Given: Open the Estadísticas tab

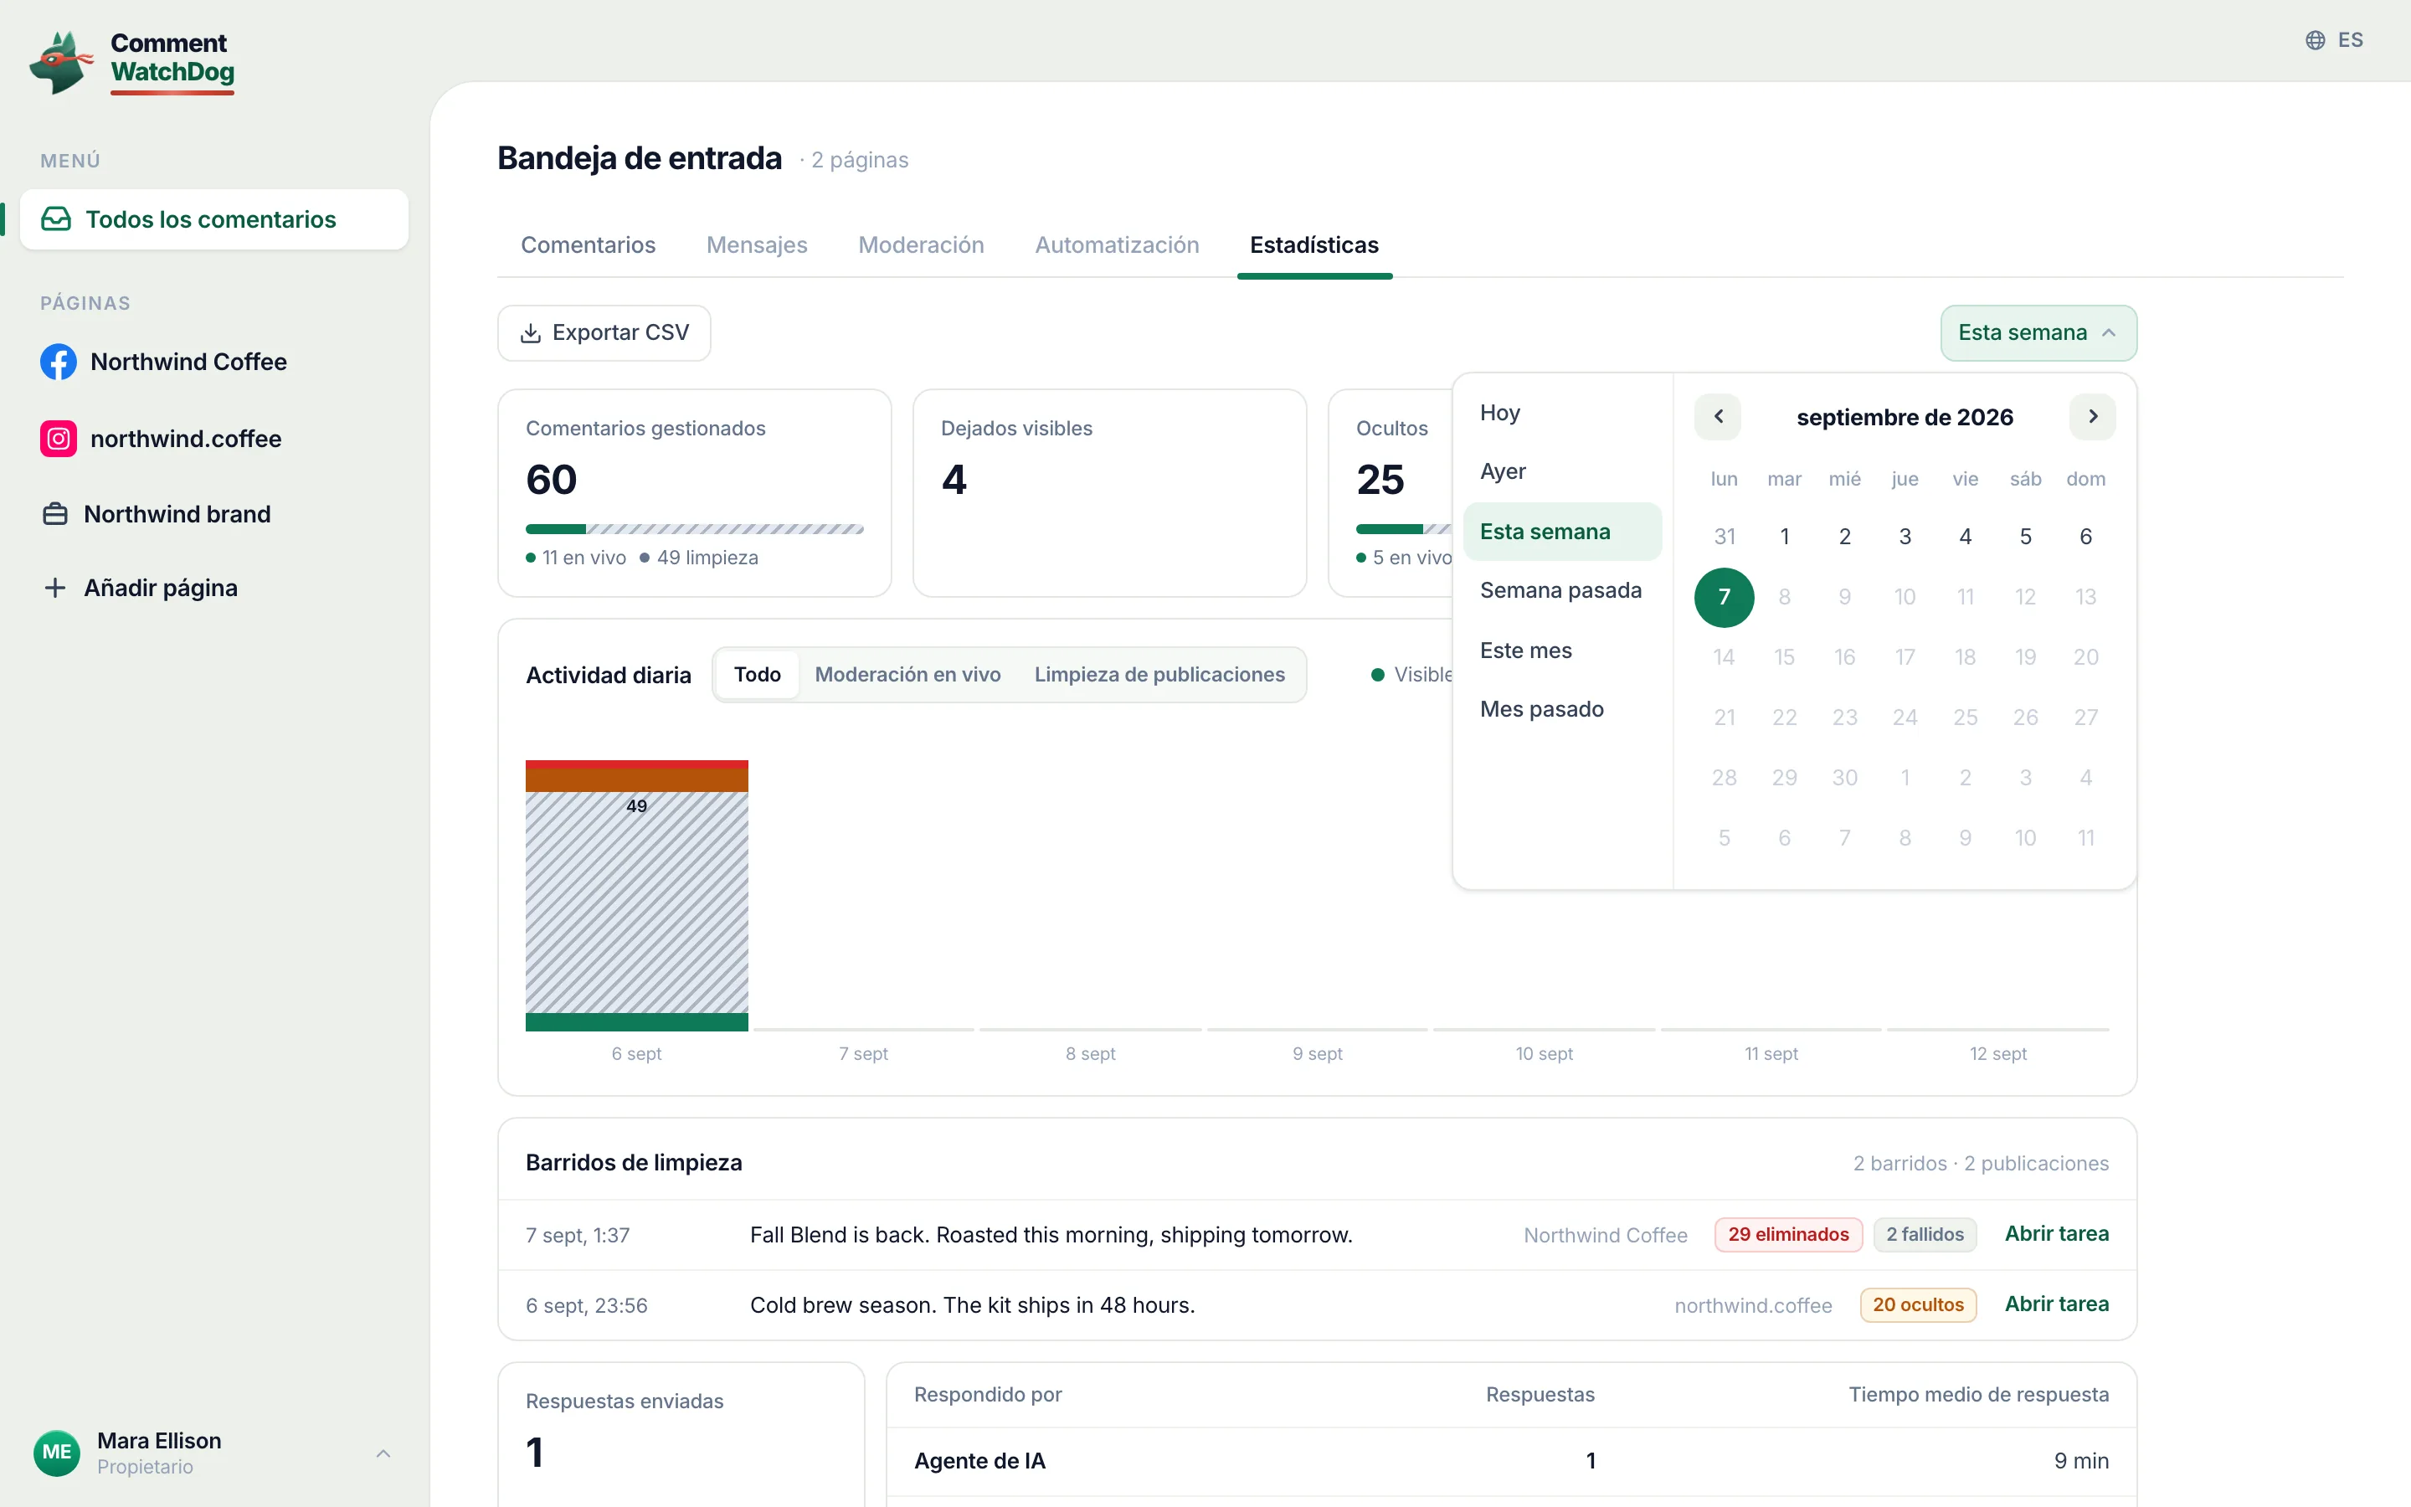Looking at the screenshot, I should tap(1314, 245).
